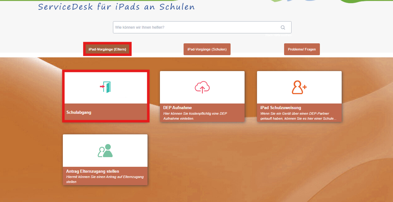Viewport: 393px width, 202px height.
Task: Select the Antrag Elternzugang stellen heading
Action: click(93, 171)
